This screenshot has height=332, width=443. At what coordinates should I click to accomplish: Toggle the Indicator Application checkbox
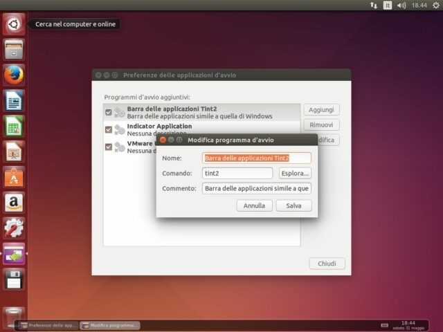(108, 129)
